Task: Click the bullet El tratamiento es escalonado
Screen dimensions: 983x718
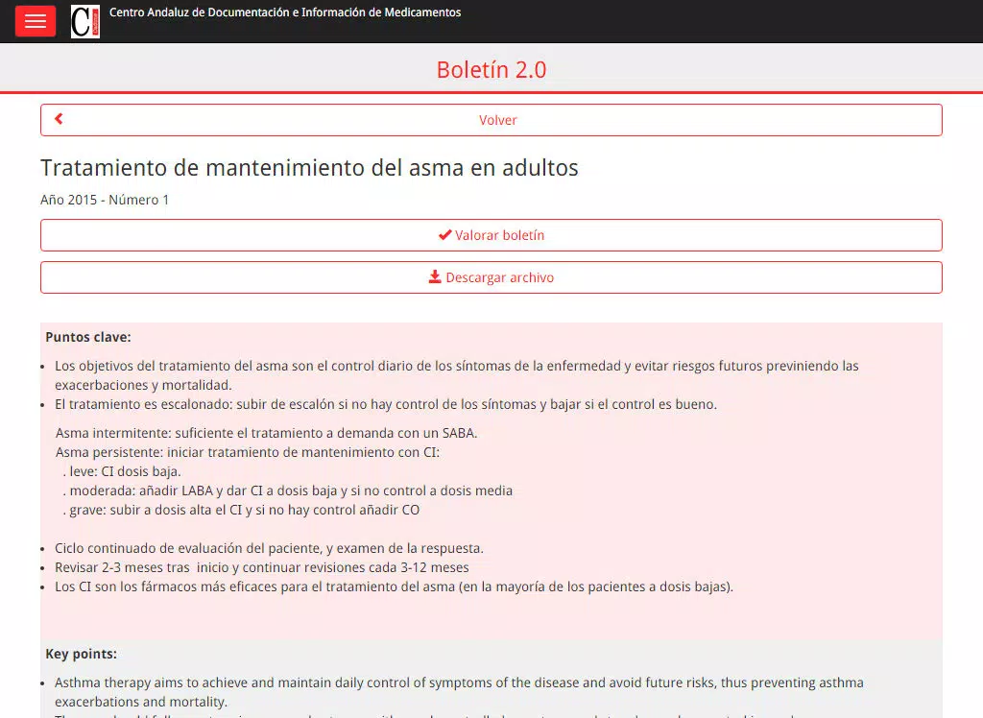Action: 386,404
